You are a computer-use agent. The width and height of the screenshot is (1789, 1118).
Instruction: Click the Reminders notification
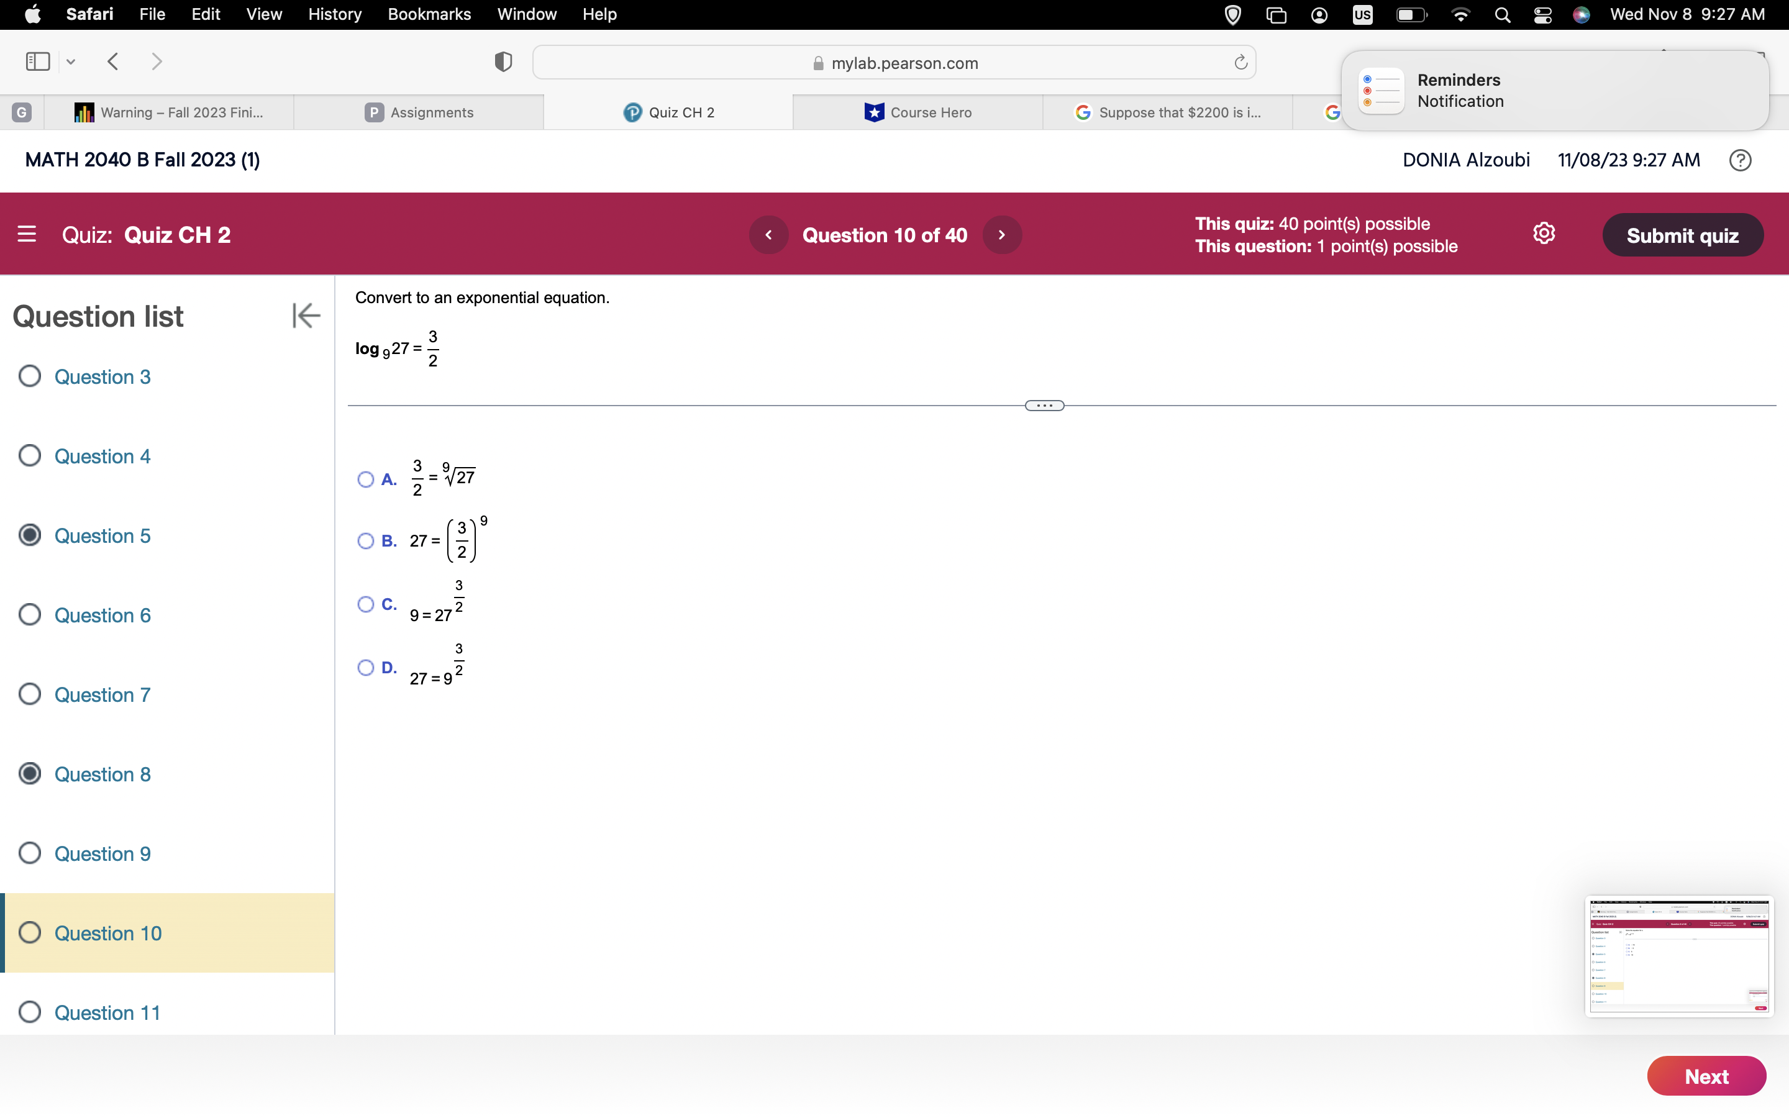(x=1552, y=89)
